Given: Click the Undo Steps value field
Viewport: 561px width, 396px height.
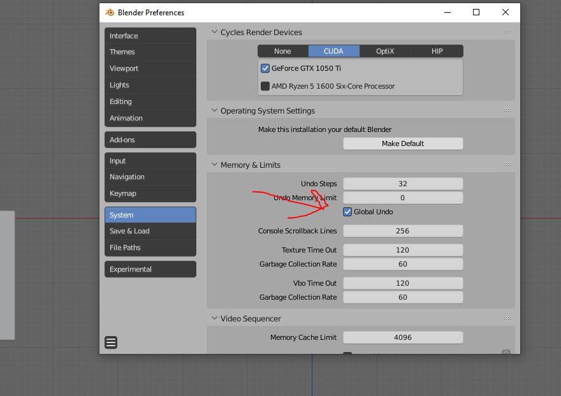Looking at the screenshot, I should [x=403, y=184].
